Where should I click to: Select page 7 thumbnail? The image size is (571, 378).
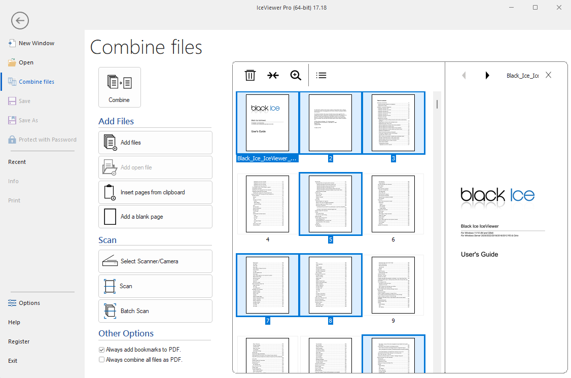(x=267, y=285)
